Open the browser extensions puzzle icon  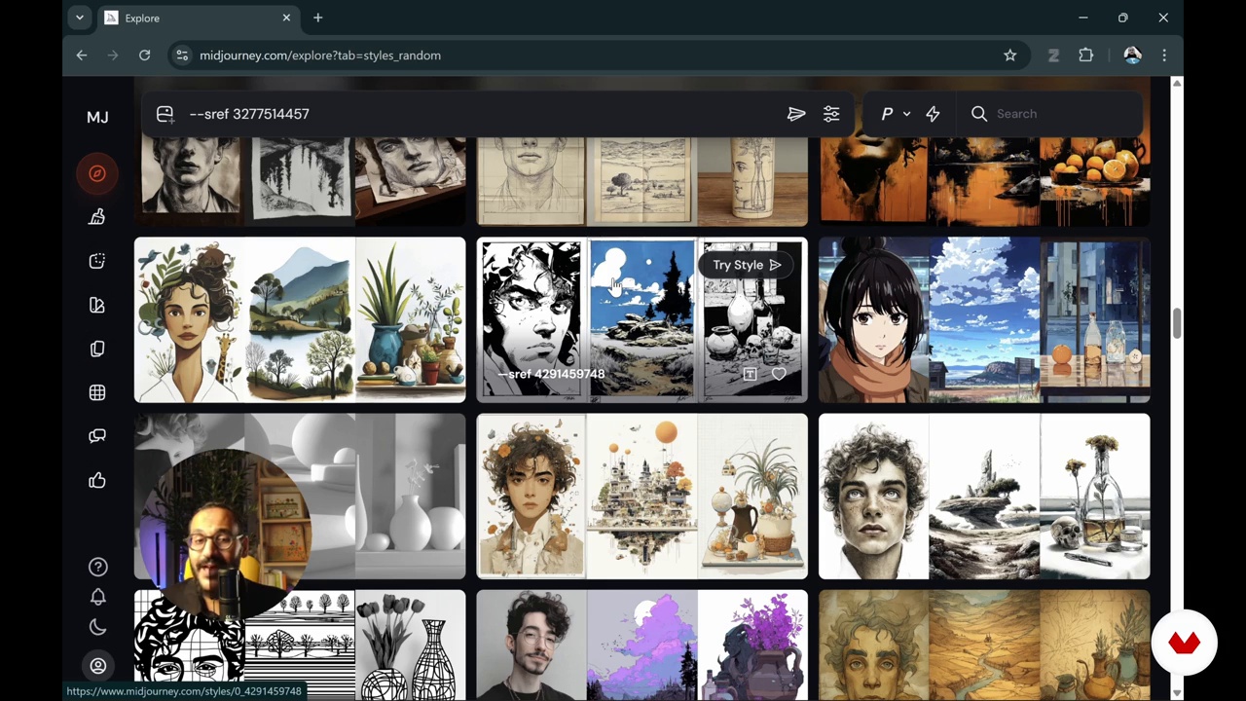[x=1086, y=55]
